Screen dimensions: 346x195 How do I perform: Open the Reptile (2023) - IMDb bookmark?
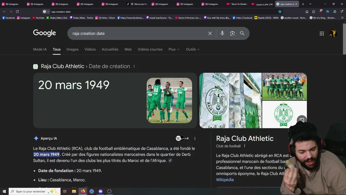tap(267, 18)
